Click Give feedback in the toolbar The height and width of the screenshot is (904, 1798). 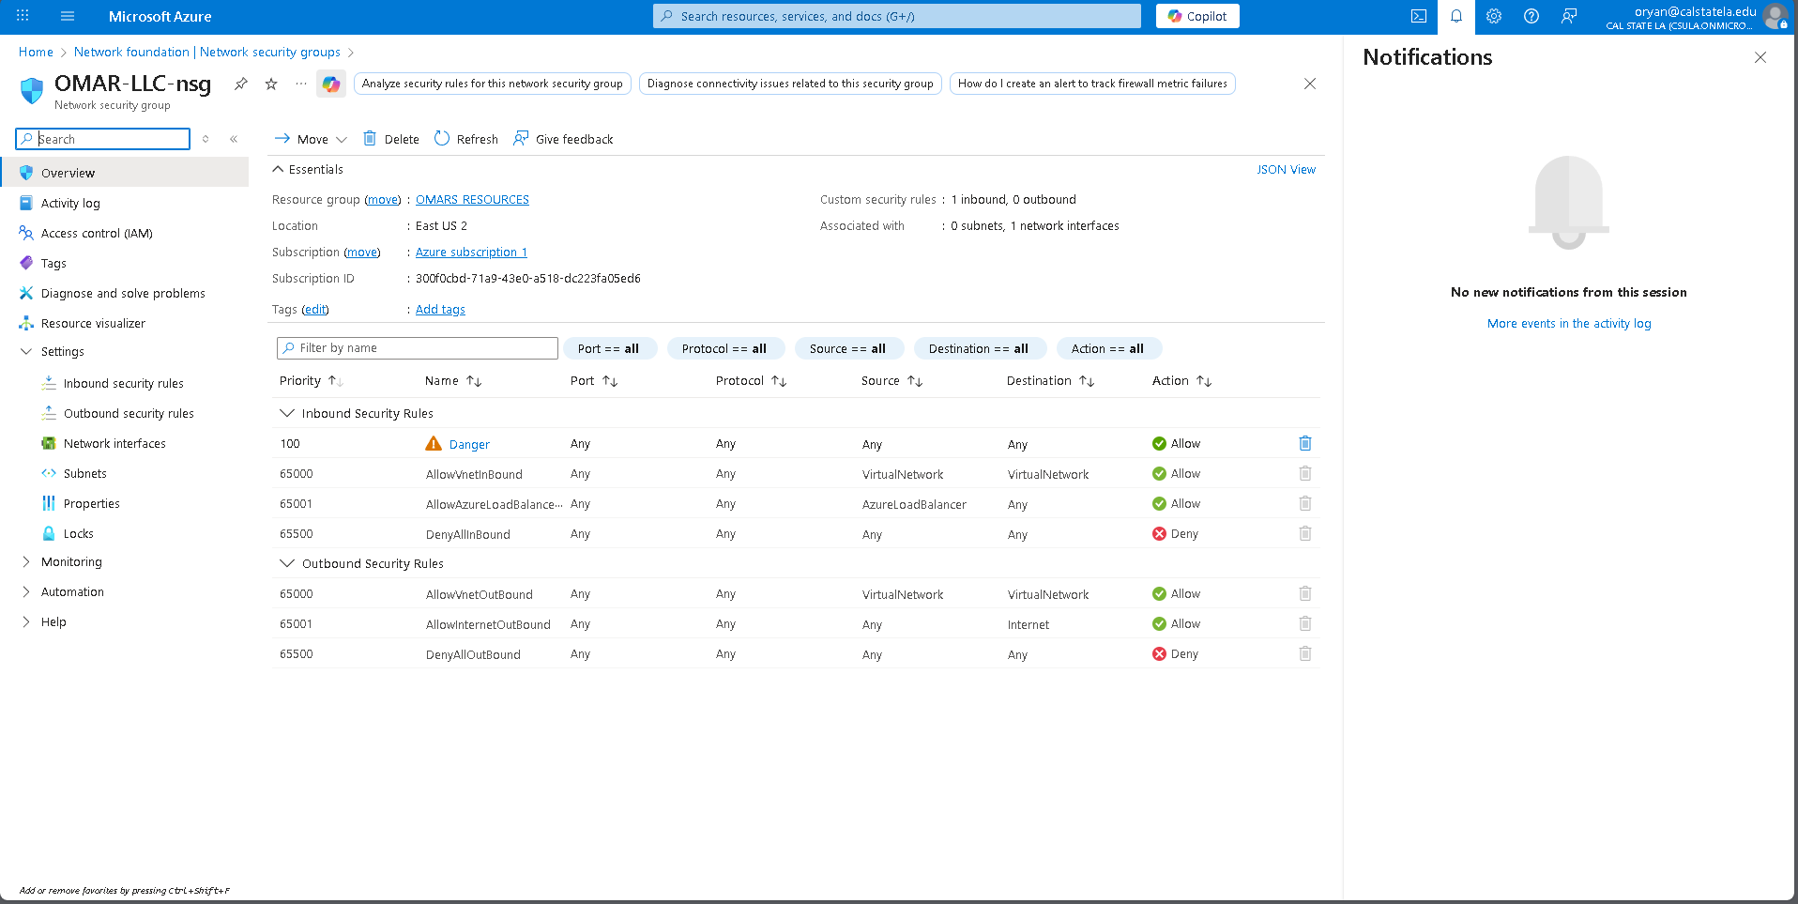click(563, 139)
